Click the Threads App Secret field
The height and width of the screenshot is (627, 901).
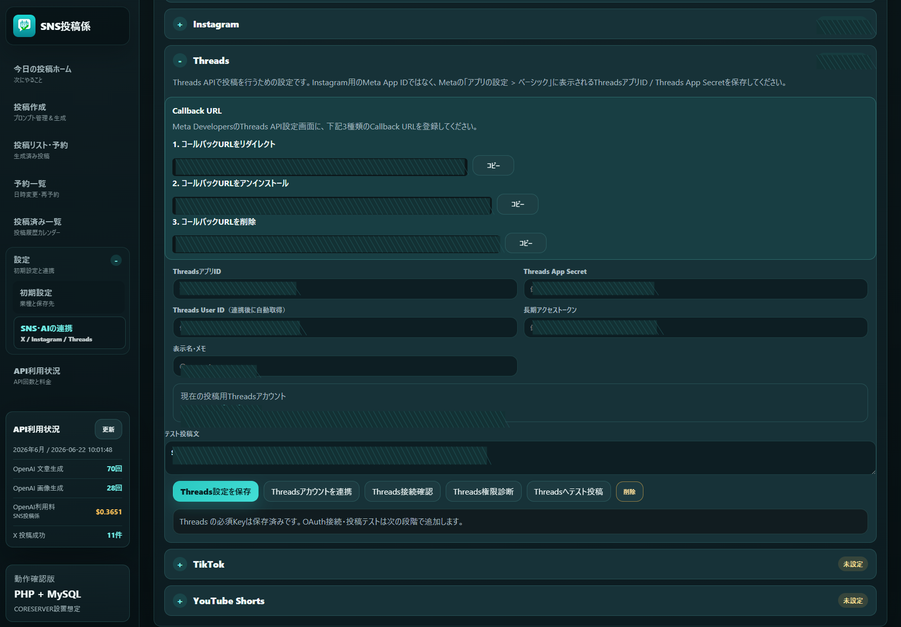[x=696, y=289]
